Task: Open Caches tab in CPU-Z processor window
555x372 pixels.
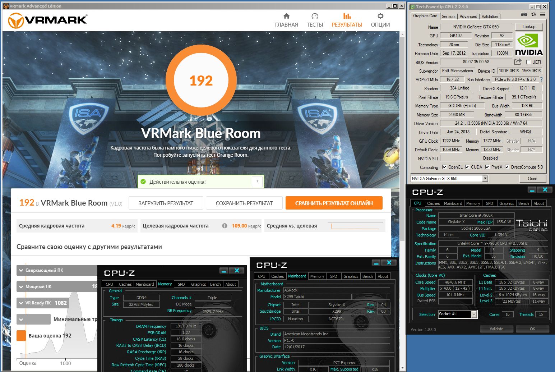Action: (433, 203)
